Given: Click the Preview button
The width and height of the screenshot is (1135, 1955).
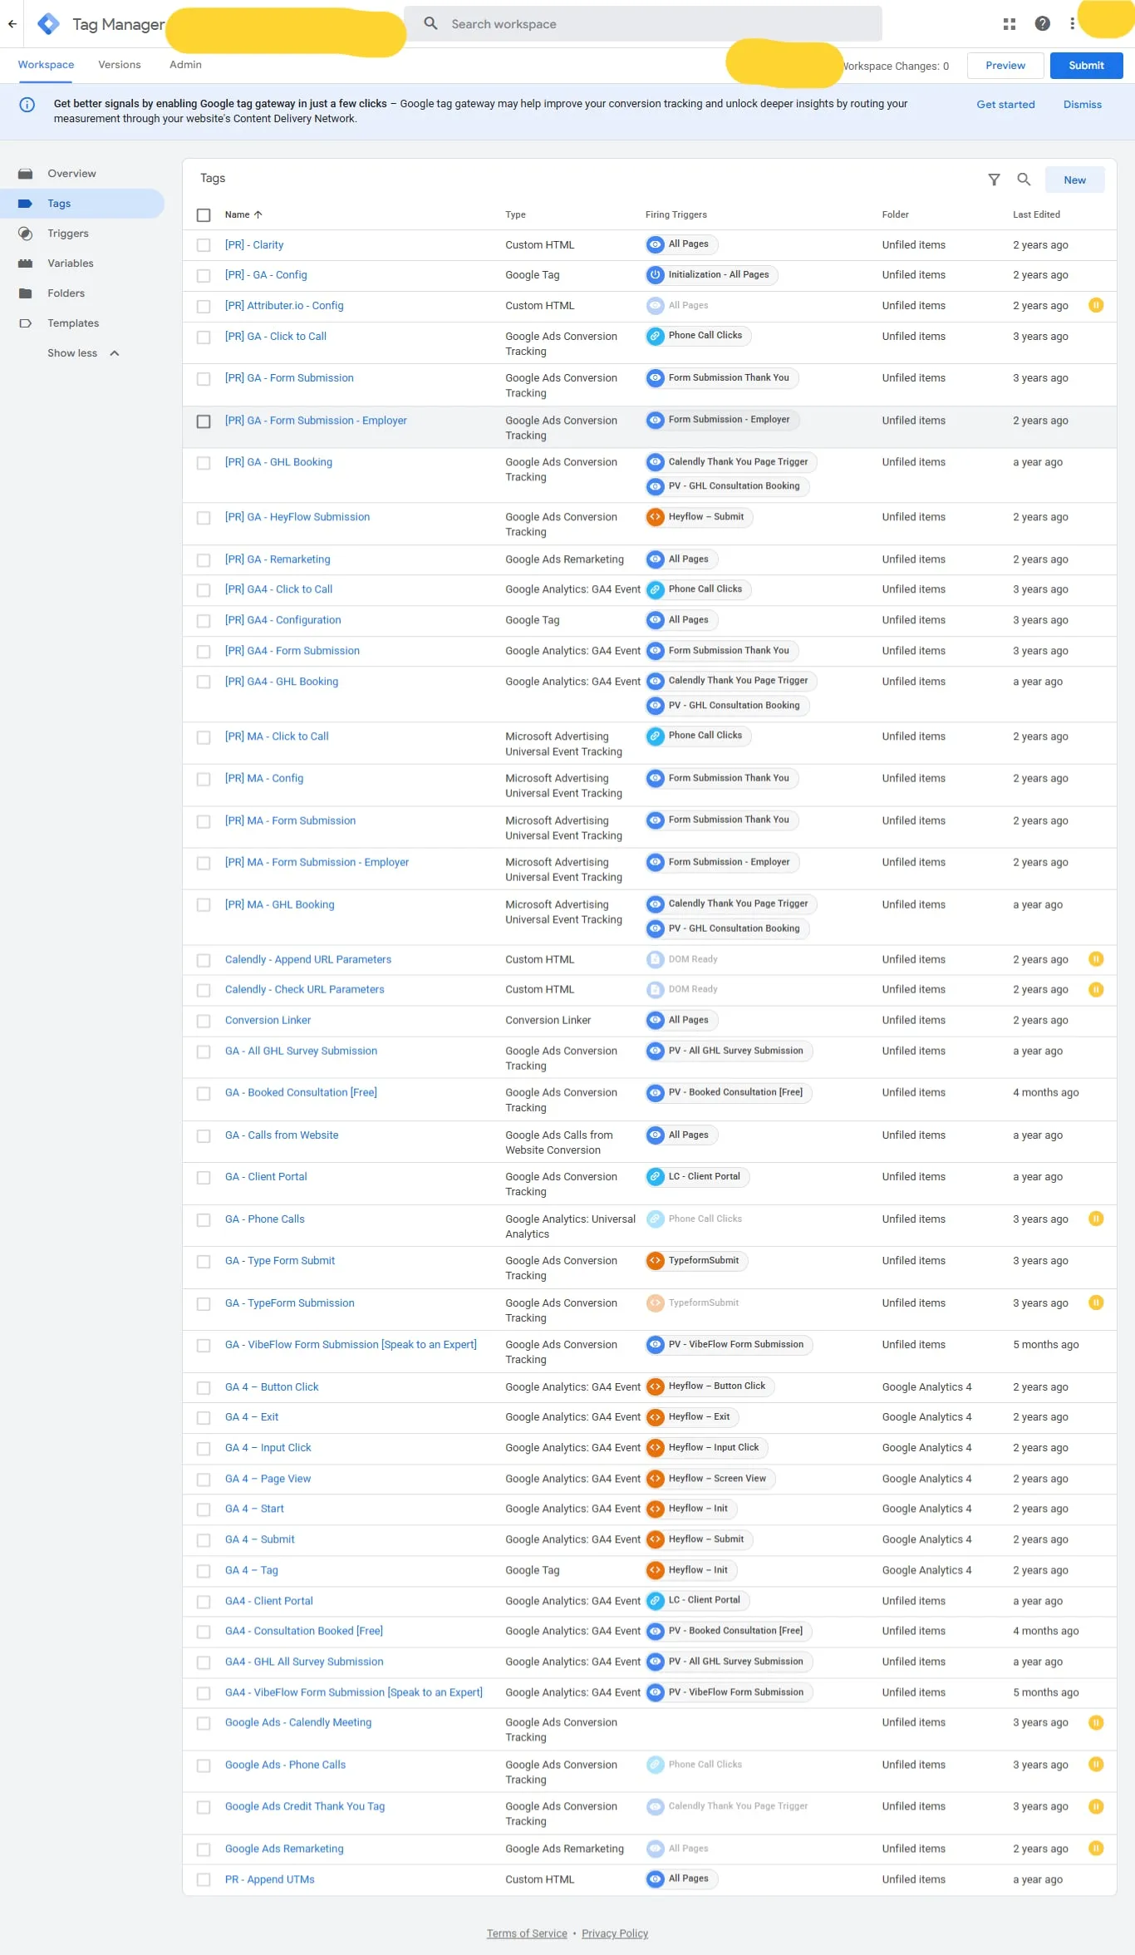Looking at the screenshot, I should 1005,66.
